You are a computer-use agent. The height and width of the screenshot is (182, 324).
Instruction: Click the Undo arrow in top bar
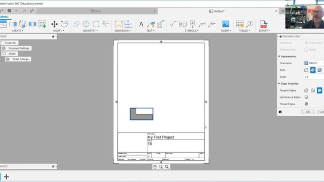click(17, 11)
